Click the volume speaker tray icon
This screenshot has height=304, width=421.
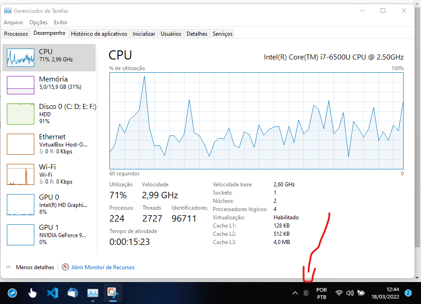(x=350, y=293)
